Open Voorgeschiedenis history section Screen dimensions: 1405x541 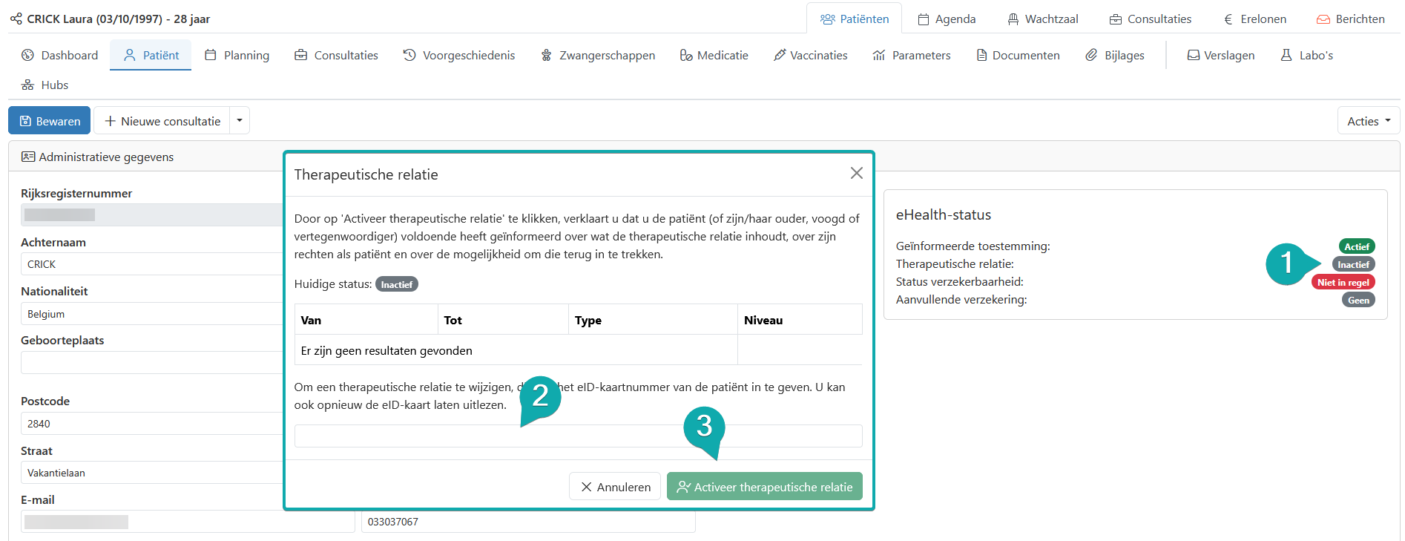[x=458, y=55]
